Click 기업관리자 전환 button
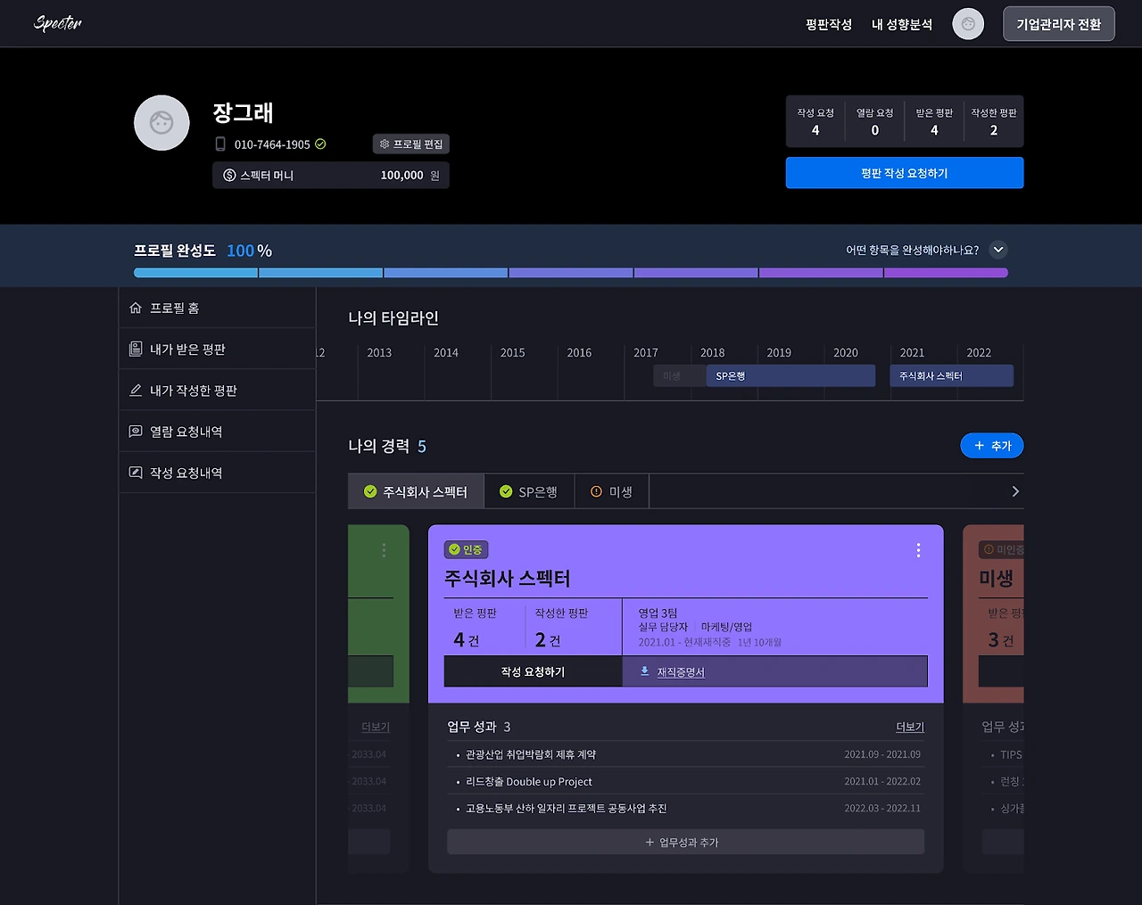This screenshot has width=1142, height=905. pyautogui.click(x=1059, y=24)
